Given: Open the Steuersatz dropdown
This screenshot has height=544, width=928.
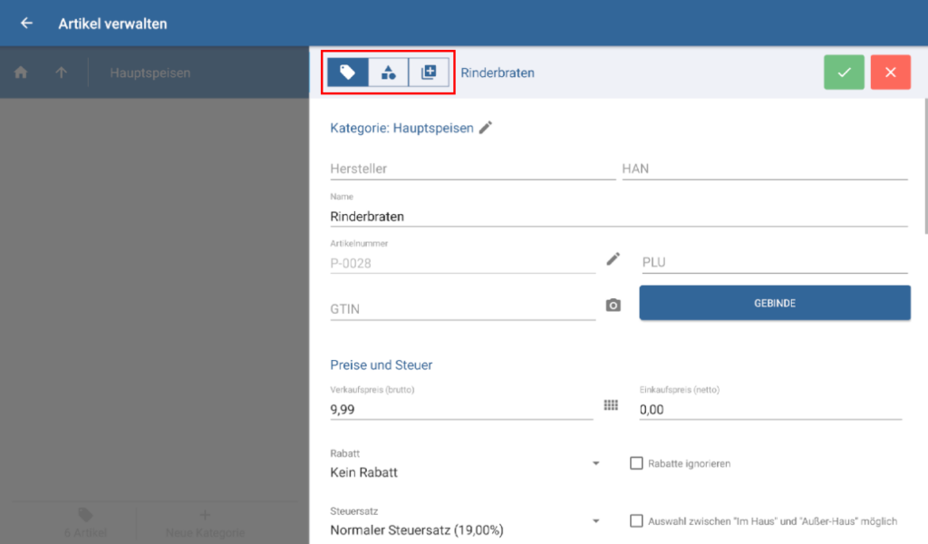Looking at the screenshot, I should tap(595, 521).
